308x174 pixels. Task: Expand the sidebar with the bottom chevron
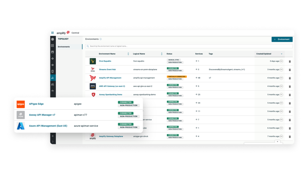53,141
